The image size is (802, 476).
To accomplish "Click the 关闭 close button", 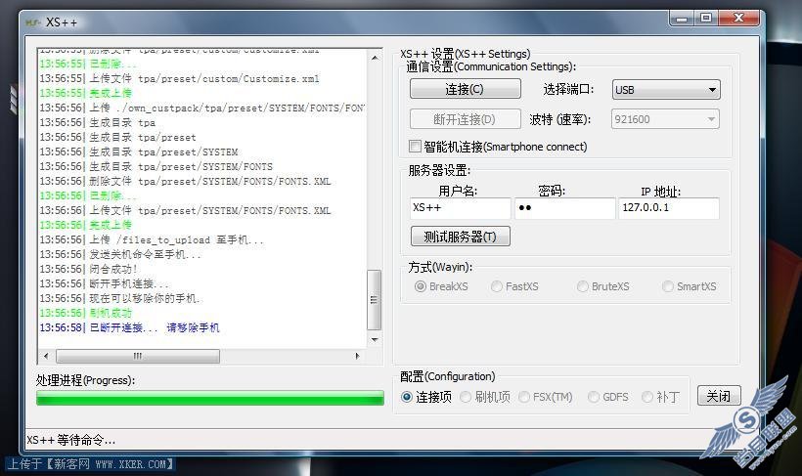I will pyautogui.click(x=719, y=396).
